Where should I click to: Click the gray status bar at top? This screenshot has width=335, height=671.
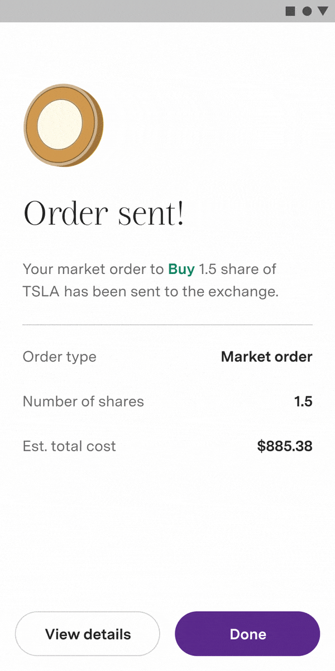[x=140, y=11]
